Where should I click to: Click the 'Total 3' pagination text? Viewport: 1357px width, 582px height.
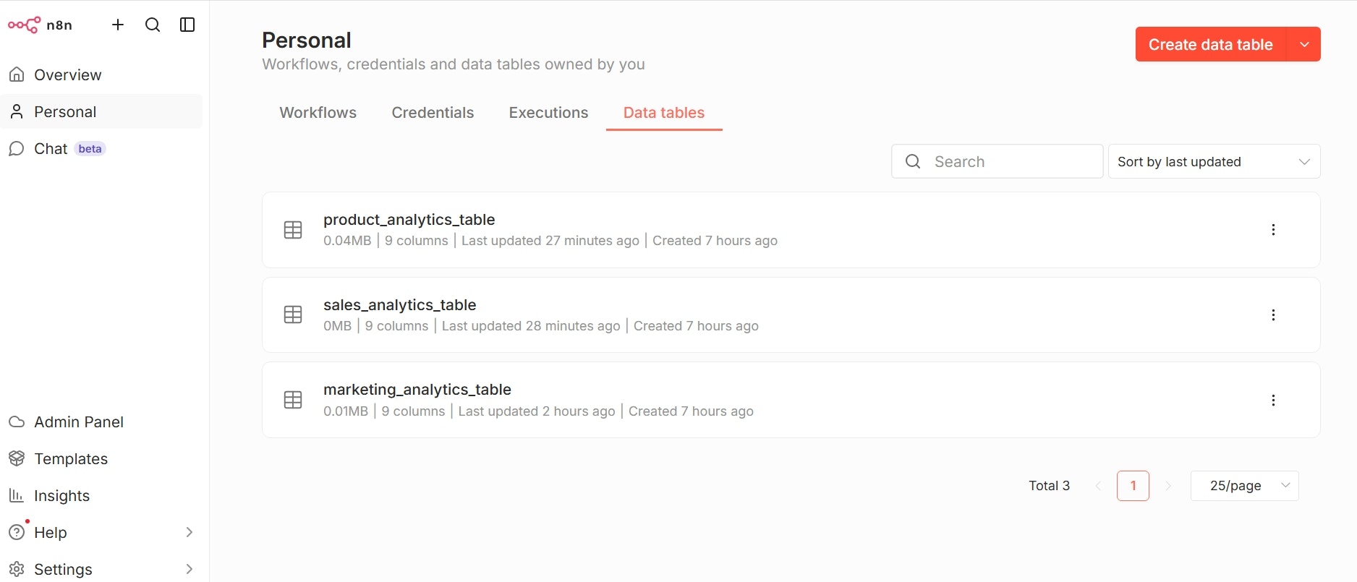[x=1049, y=486]
